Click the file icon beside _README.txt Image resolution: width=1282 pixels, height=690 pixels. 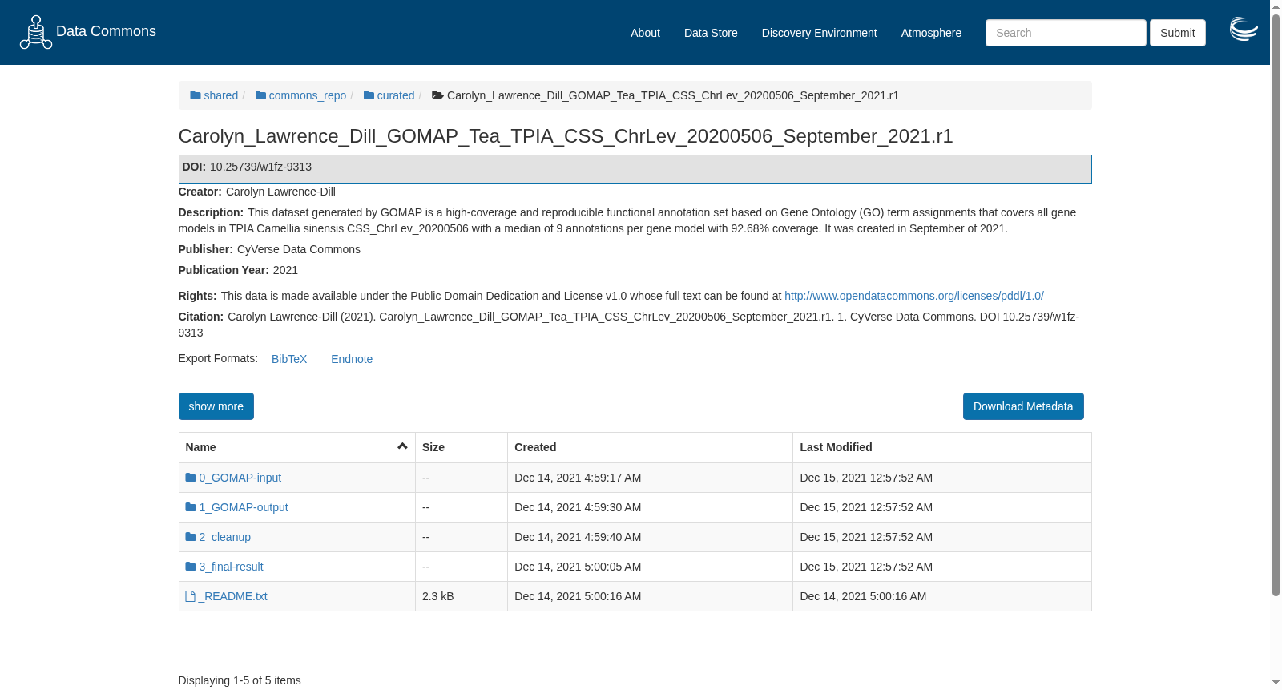point(190,596)
